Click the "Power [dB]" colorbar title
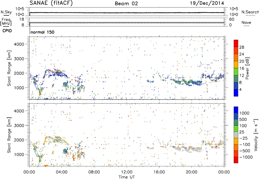 click(247, 68)
